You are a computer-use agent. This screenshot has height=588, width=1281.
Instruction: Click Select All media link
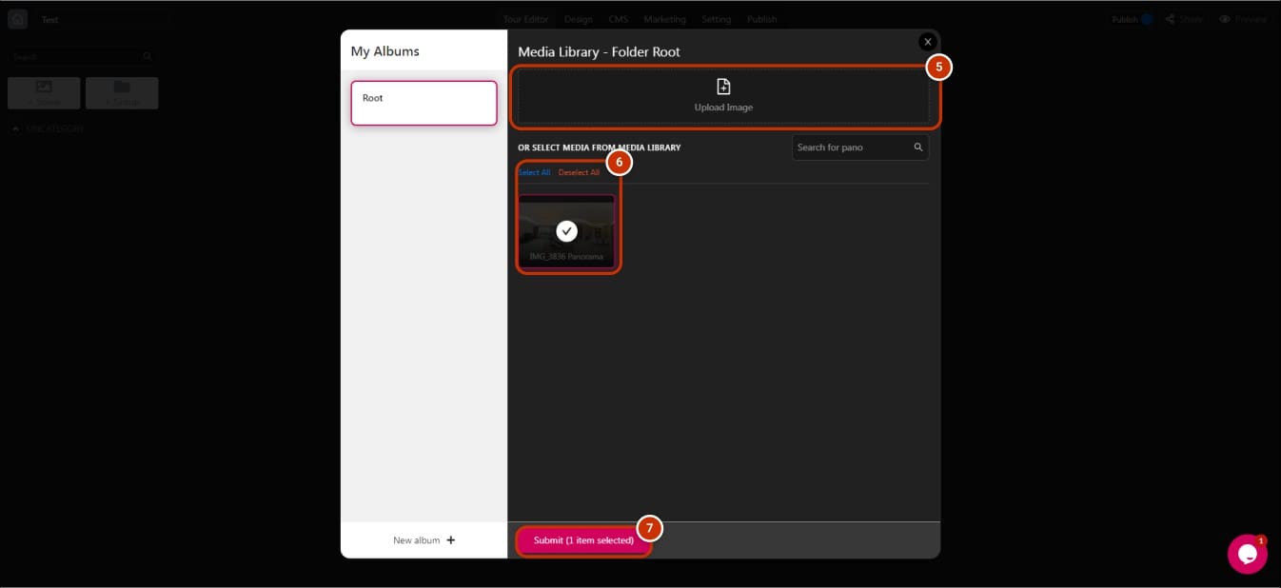pos(534,172)
